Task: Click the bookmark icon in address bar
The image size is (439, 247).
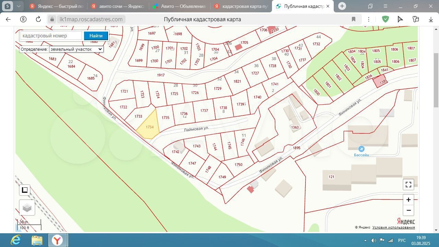Action: pyautogui.click(x=354, y=19)
